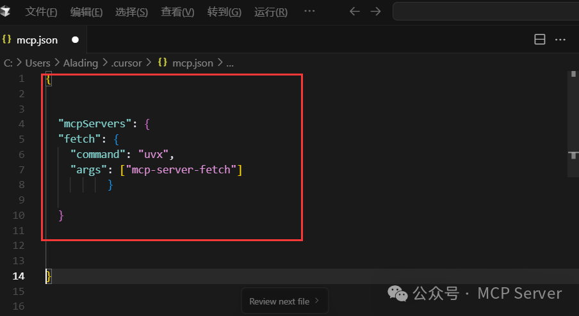
Task: Click the Cursor app logo icon
Action: [6, 12]
